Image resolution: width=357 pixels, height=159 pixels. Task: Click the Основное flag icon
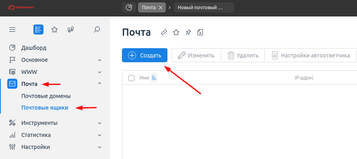(x=12, y=60)
